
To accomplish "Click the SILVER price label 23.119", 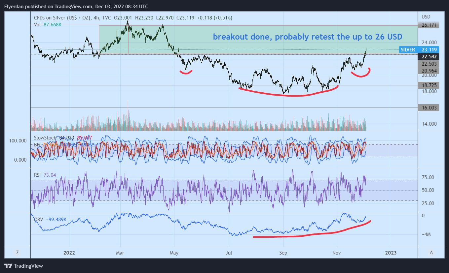I will coord(419,49).
